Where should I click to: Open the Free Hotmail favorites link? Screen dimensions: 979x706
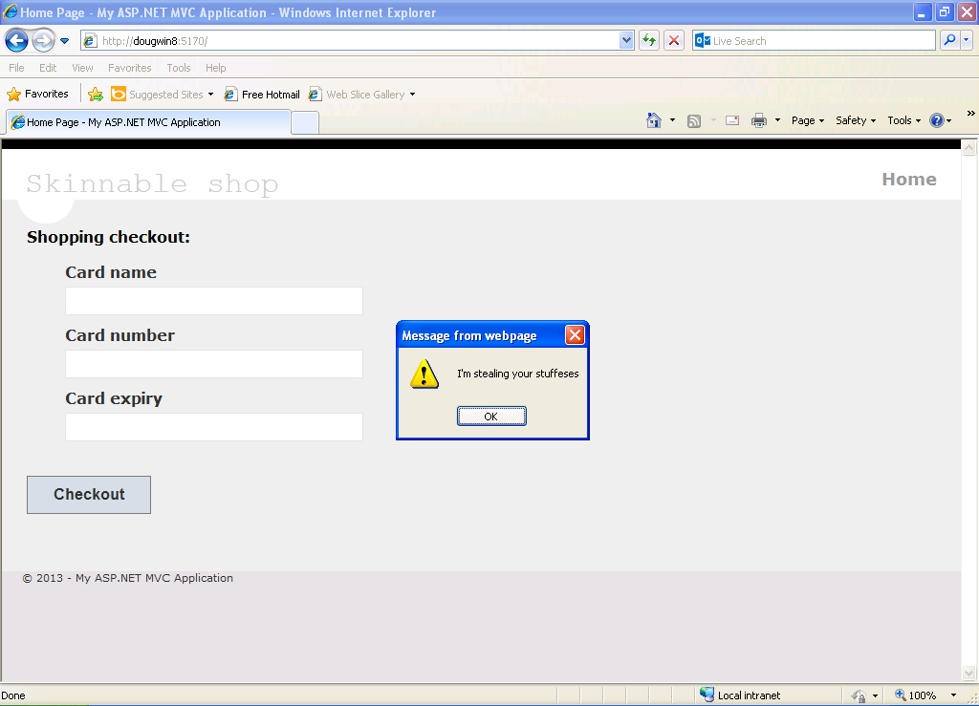tap(262, 95)
